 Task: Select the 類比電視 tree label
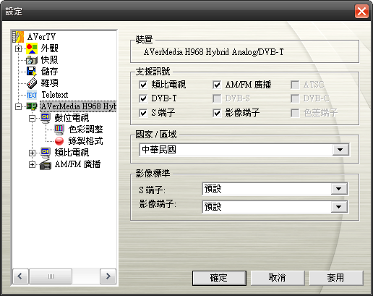pyautogui.click(x=72, y=153)
